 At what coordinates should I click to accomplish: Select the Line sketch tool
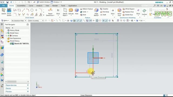(24, 10)
